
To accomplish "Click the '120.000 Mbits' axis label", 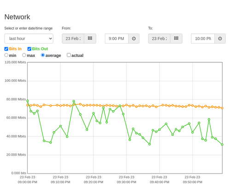I will coord(15,62).
